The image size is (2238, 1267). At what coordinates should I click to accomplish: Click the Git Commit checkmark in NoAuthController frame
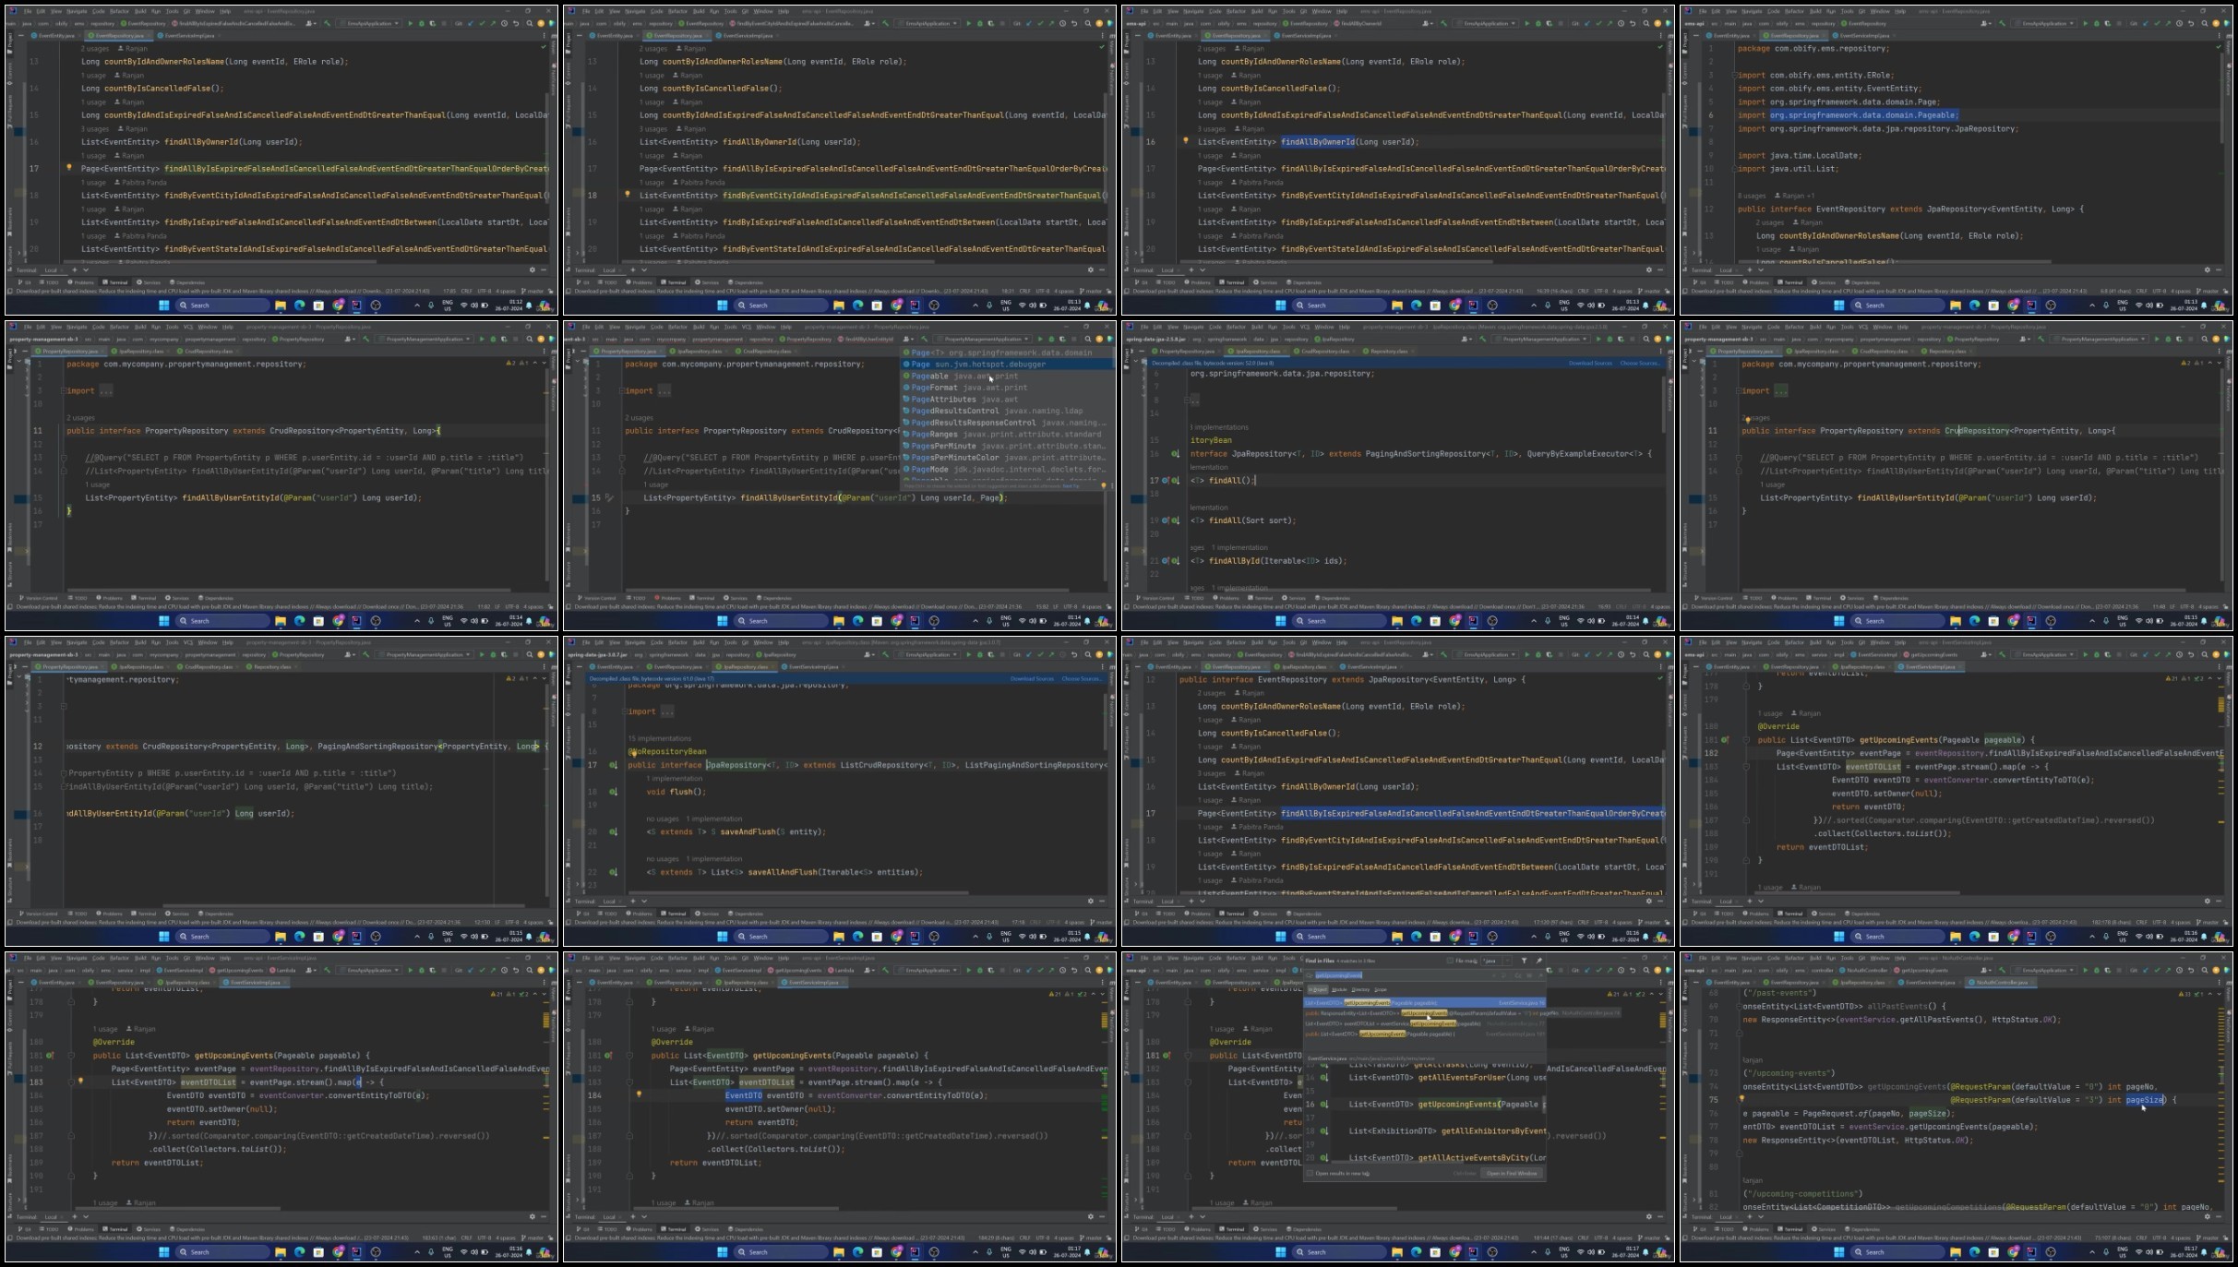(x=2157, y=970)
